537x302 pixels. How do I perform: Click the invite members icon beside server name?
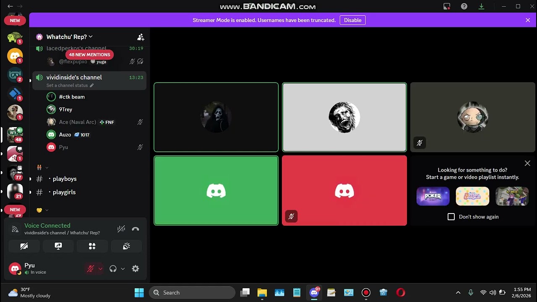141,37
